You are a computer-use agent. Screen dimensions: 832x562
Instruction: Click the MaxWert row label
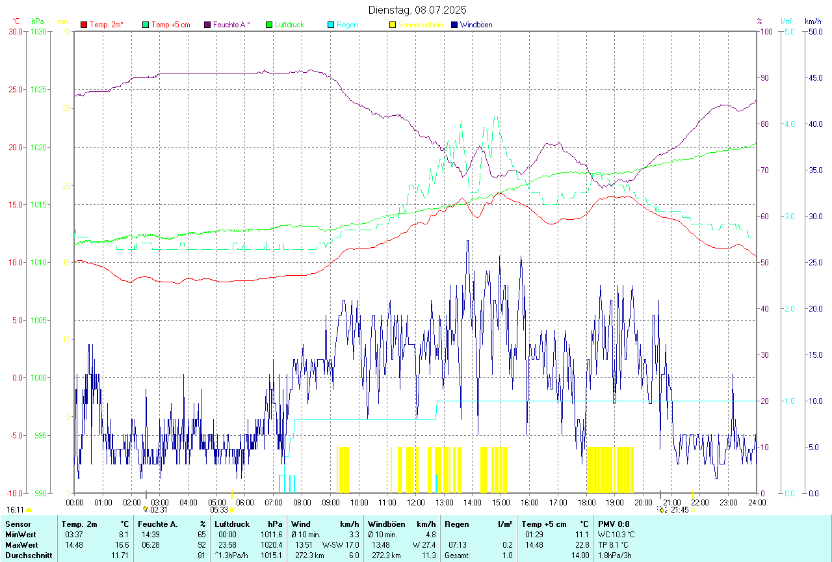[20, 544]
